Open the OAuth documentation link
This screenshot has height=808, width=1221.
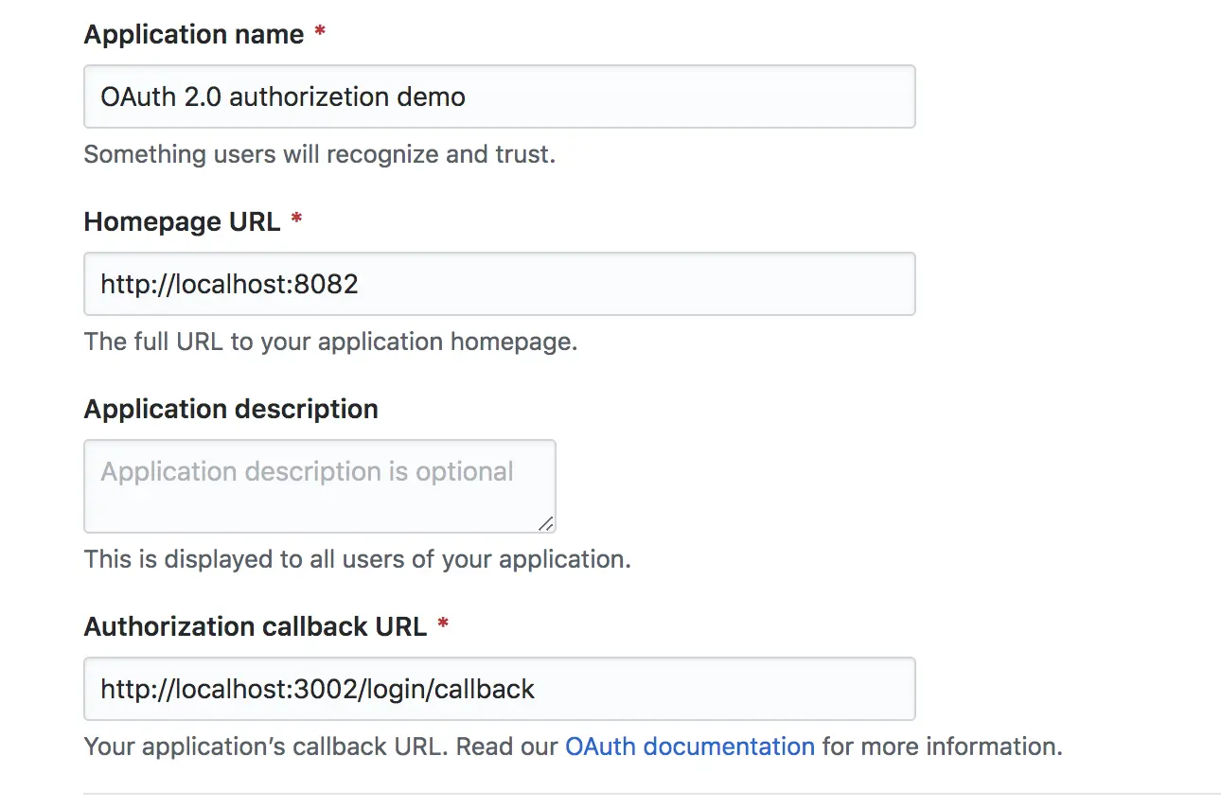(x=689, y=747)
